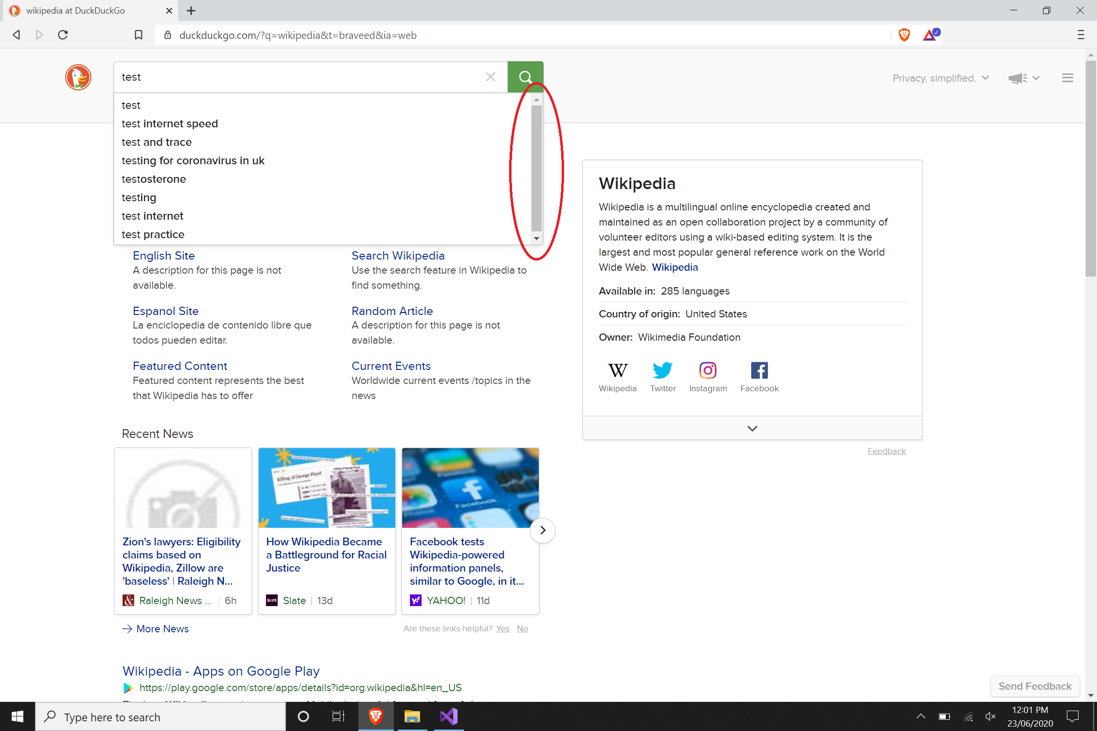Viewport: 1097px width, 731px height.
Task: Start a search with the magnifier button
Action: click(x=525, y=77)
